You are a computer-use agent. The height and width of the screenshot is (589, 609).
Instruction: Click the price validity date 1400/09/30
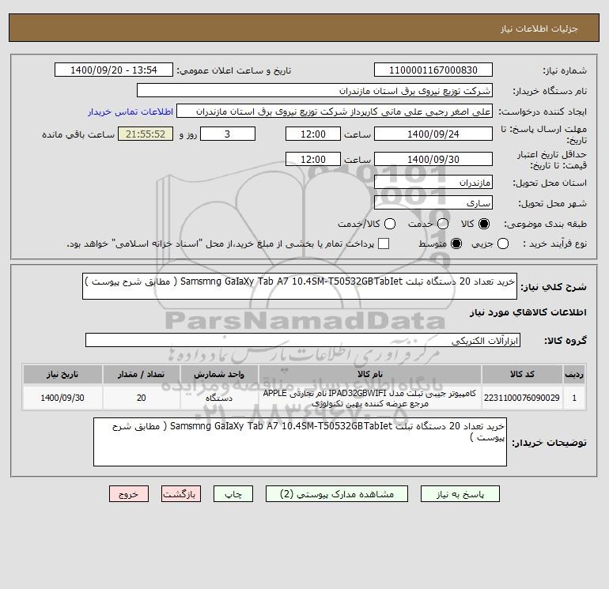(433, 159)
